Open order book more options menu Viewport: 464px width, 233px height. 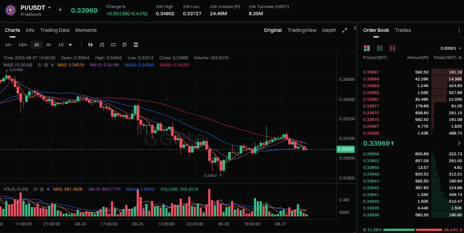tap(459, 30)
